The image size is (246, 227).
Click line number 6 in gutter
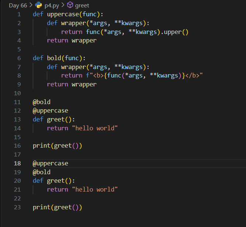[x=19, y=58]
